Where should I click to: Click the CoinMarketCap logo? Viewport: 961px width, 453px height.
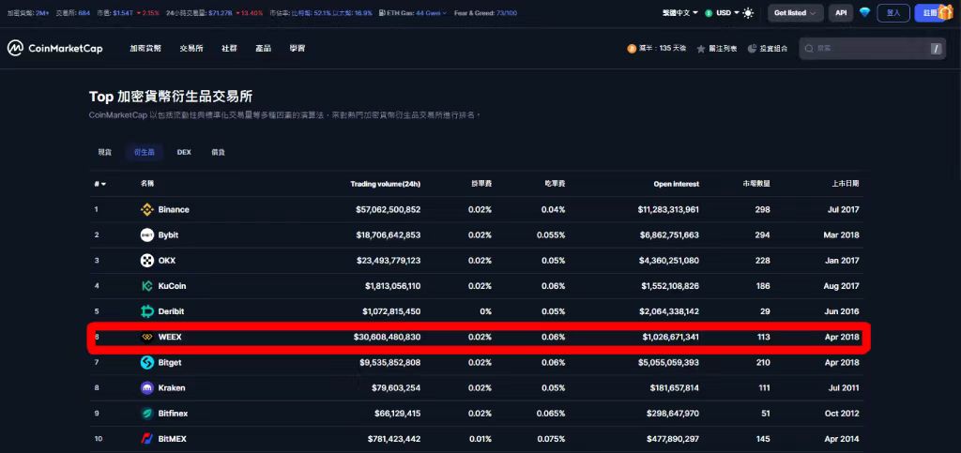coord(54,49)
